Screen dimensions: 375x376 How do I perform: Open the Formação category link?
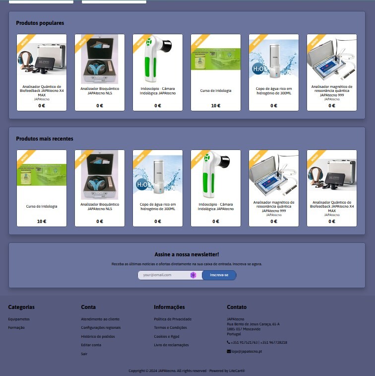tap(16, 328)
